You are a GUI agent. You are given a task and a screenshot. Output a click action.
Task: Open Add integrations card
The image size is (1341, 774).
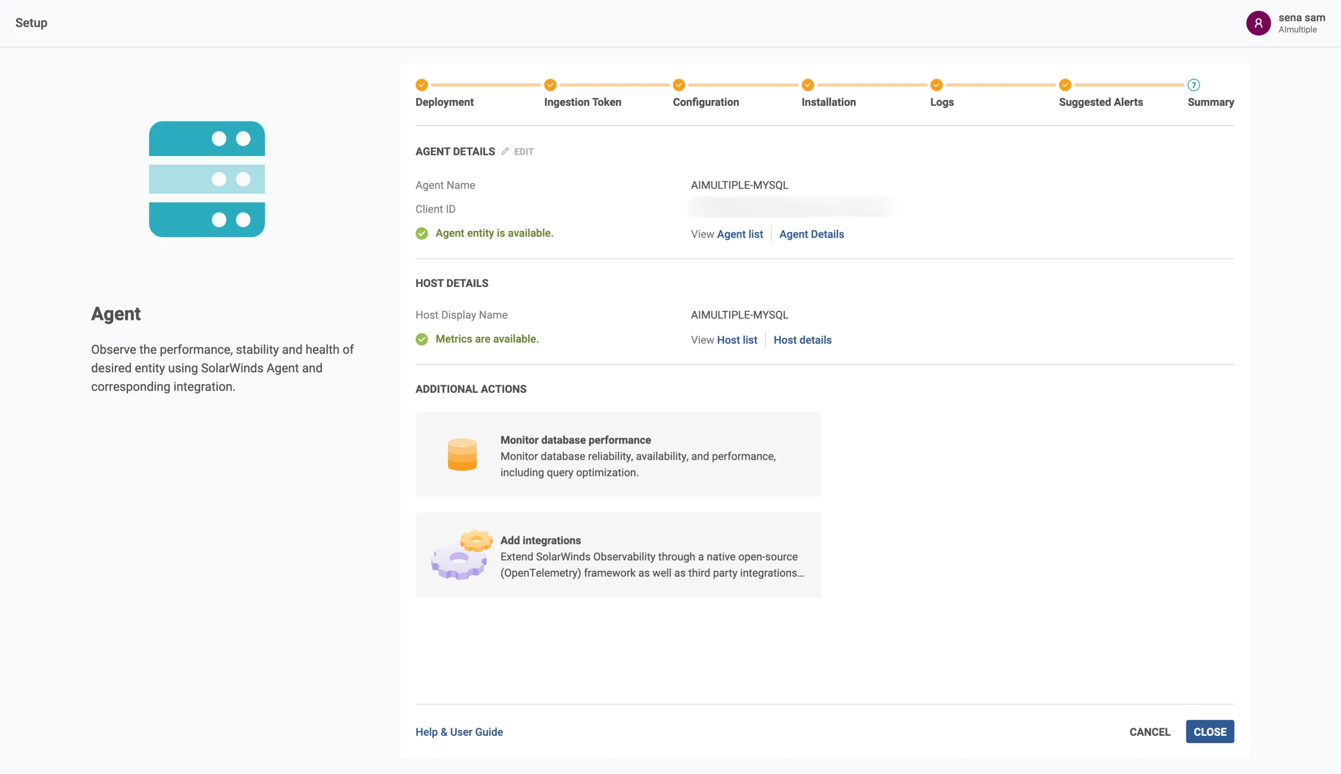618,555
